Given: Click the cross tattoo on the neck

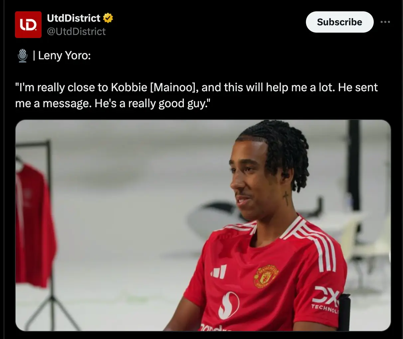Looking at the screenshot, I should tap(286, 198).
